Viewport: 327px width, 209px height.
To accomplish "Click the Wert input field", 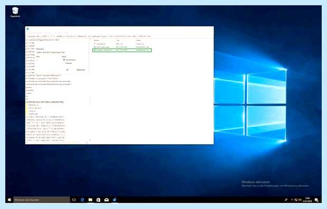I will pyautogui.click(x=48, y=60).
